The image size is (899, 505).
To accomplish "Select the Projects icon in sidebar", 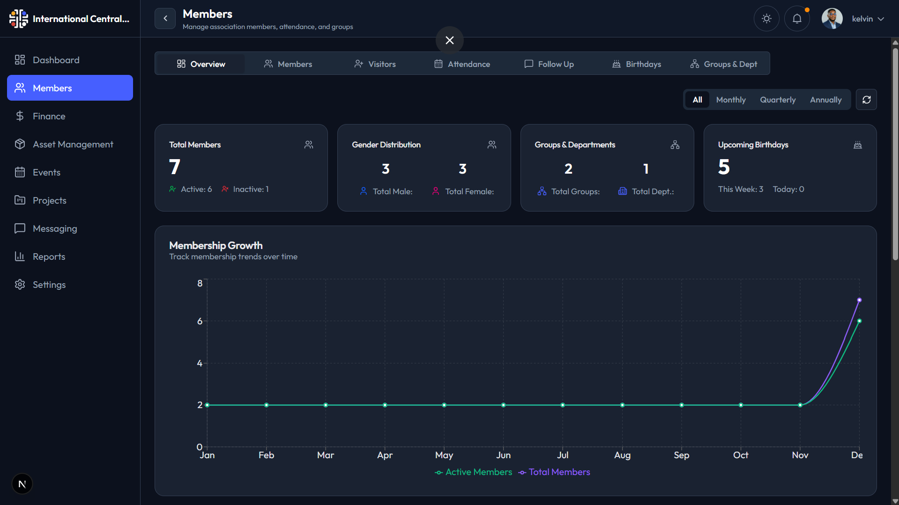I will tap(20, 200).
